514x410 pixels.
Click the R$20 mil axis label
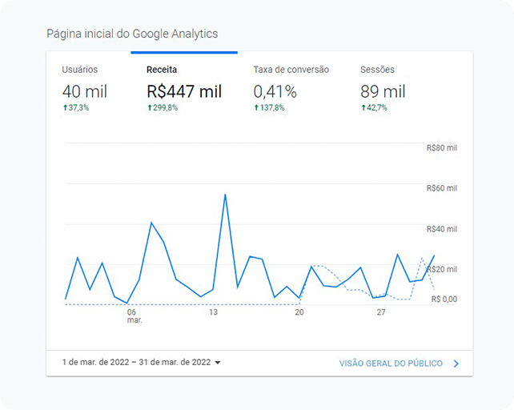(442, 269)
